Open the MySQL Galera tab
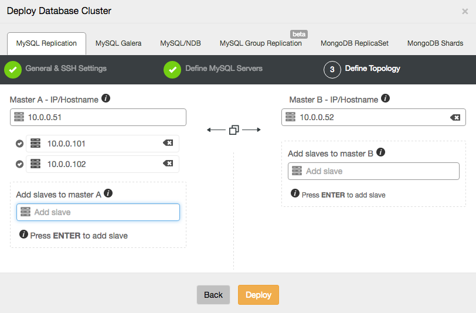 click(118, 43)
